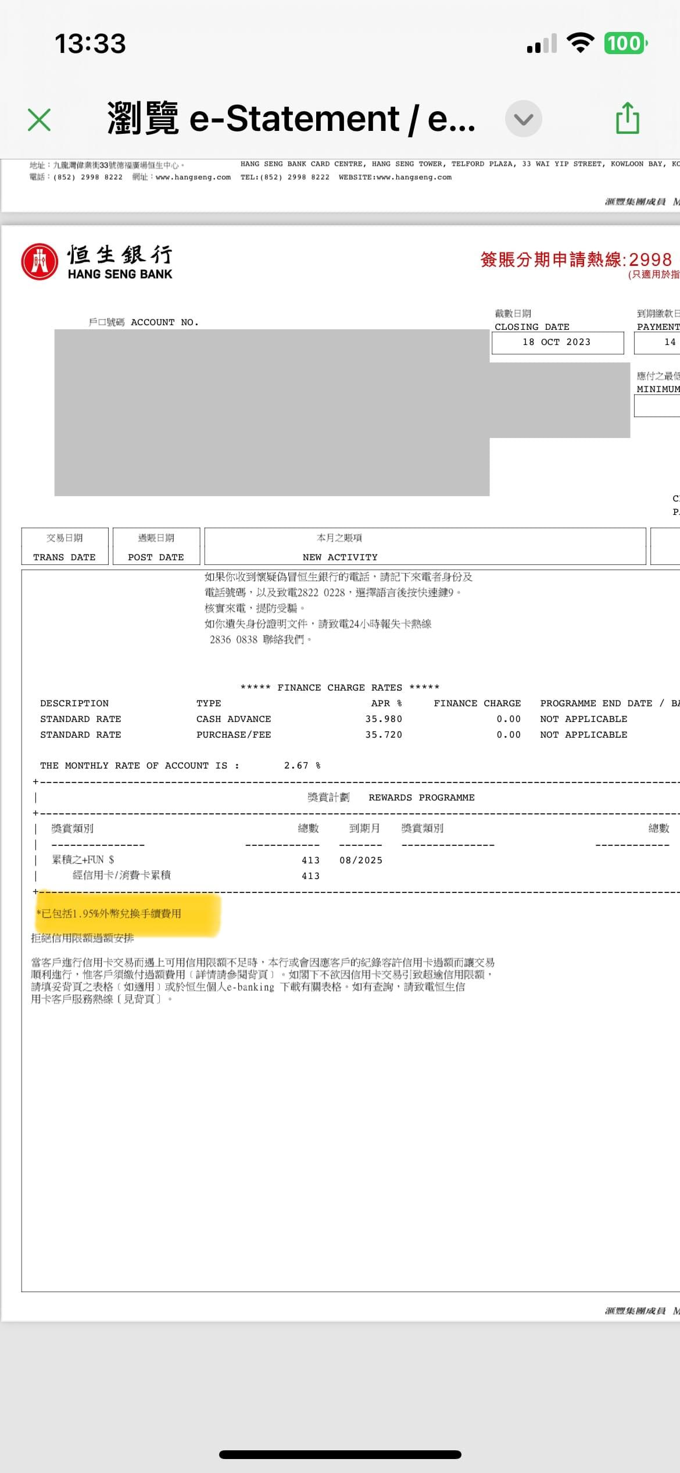Viewport: 680px width, 1473px height.
Task: Tap the iOS home indicator bar
Action: [340, 1454]
